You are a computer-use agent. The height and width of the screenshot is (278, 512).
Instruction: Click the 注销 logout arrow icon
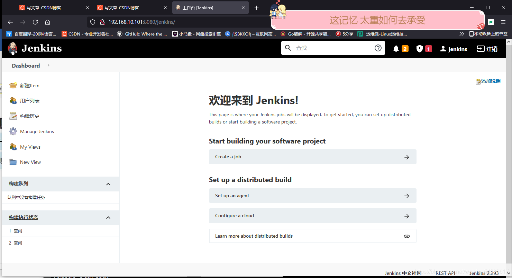click(481, 49)
